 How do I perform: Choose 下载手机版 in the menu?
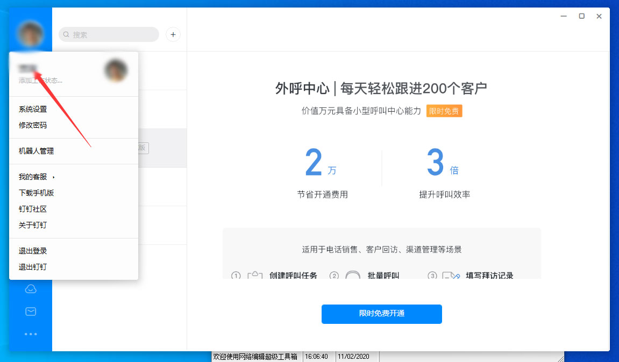click(x=36, y=192)
